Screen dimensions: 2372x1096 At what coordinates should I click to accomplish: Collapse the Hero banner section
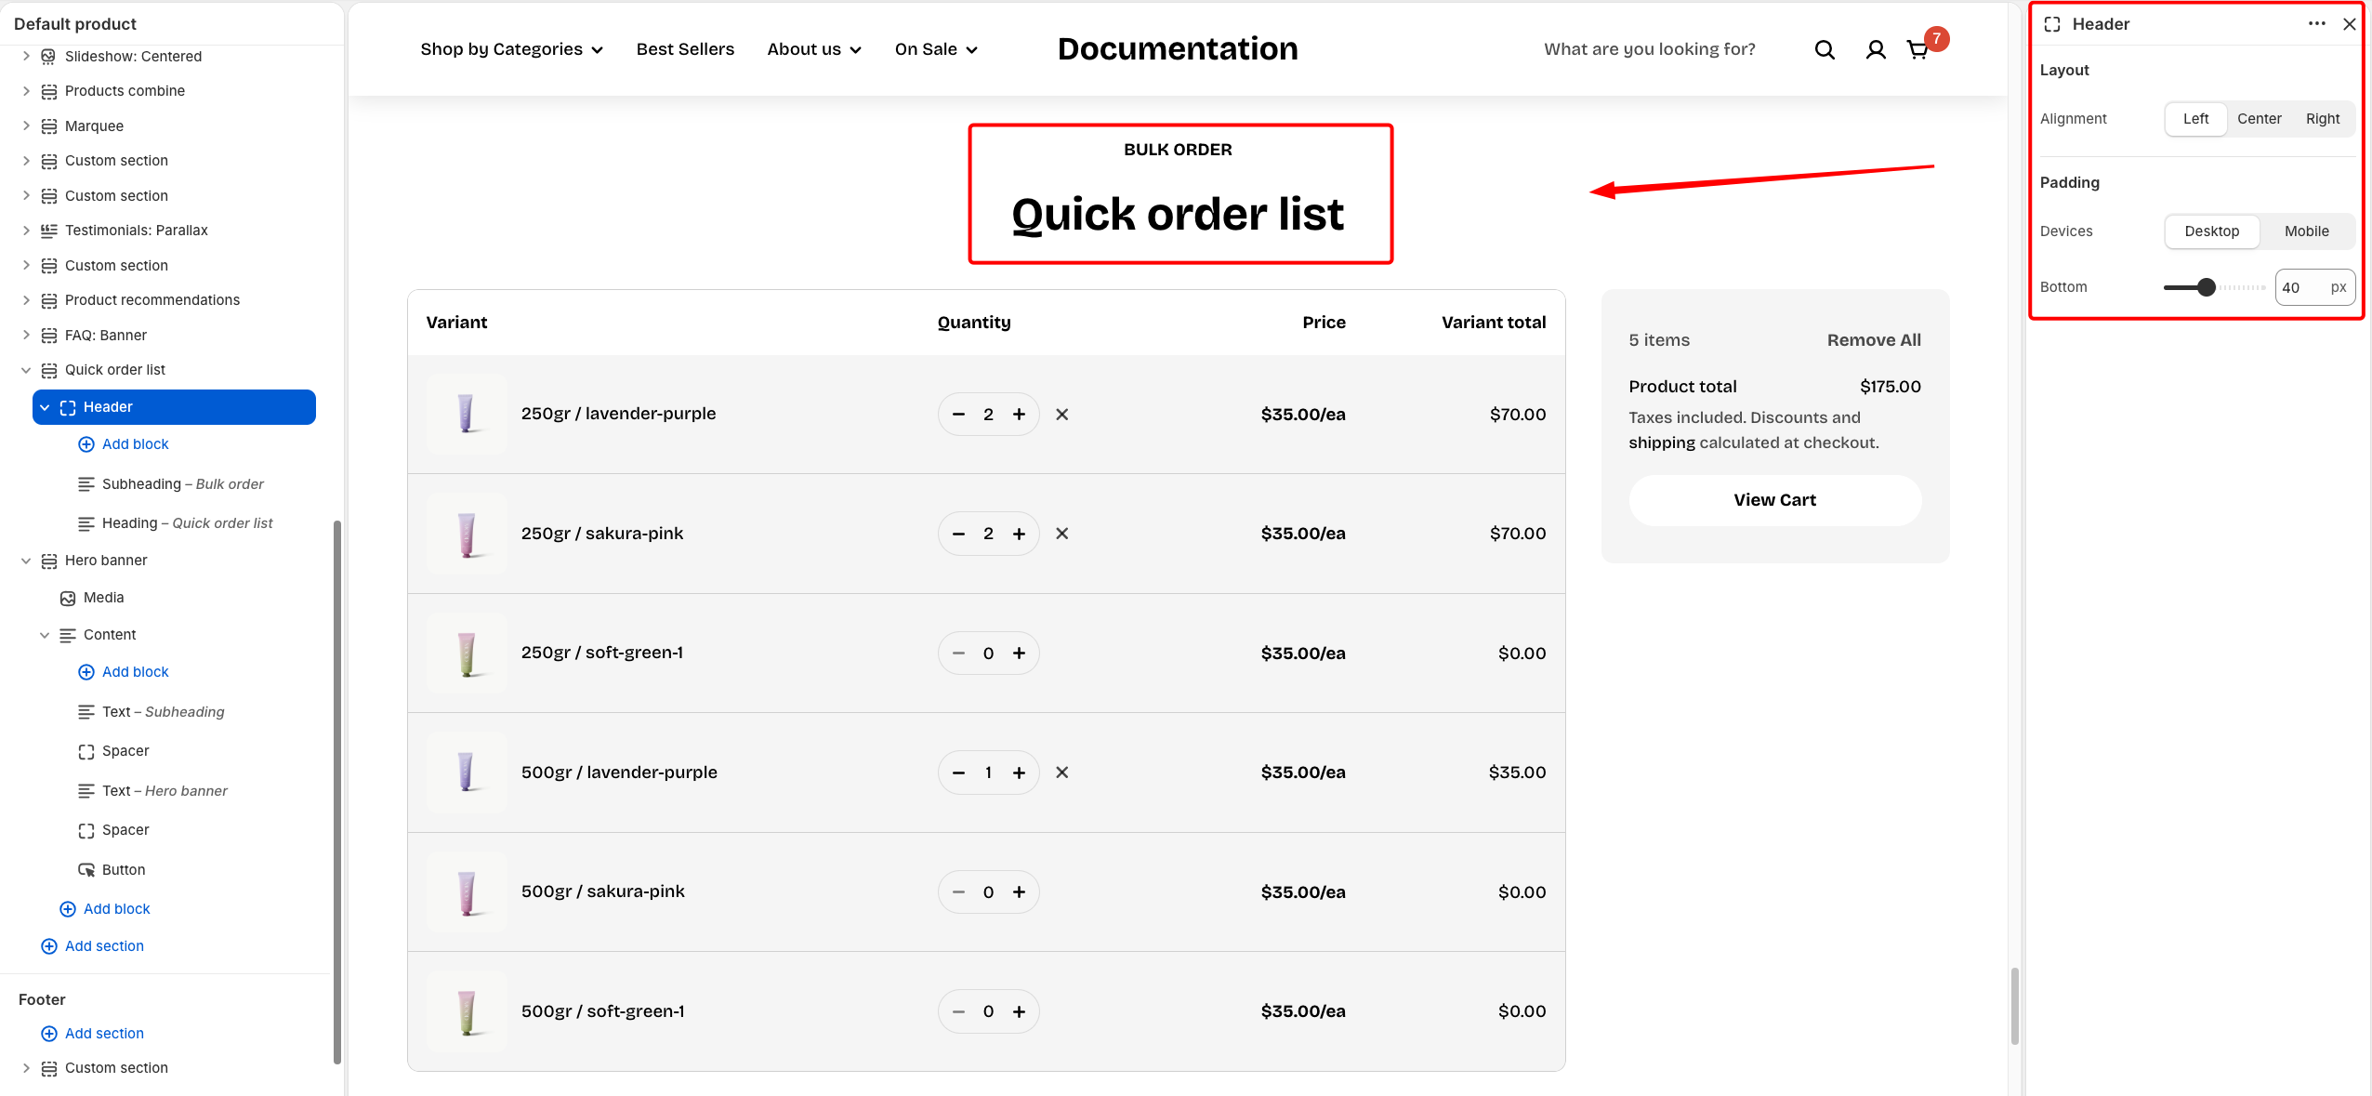pos(26,561)
